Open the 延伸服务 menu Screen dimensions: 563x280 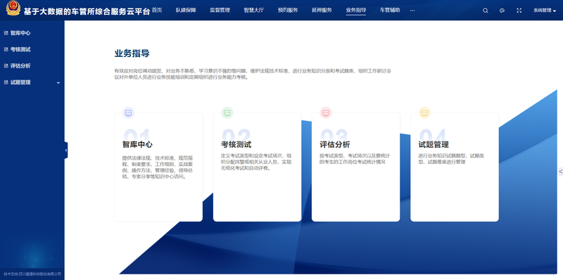click(x=322, y=10)
